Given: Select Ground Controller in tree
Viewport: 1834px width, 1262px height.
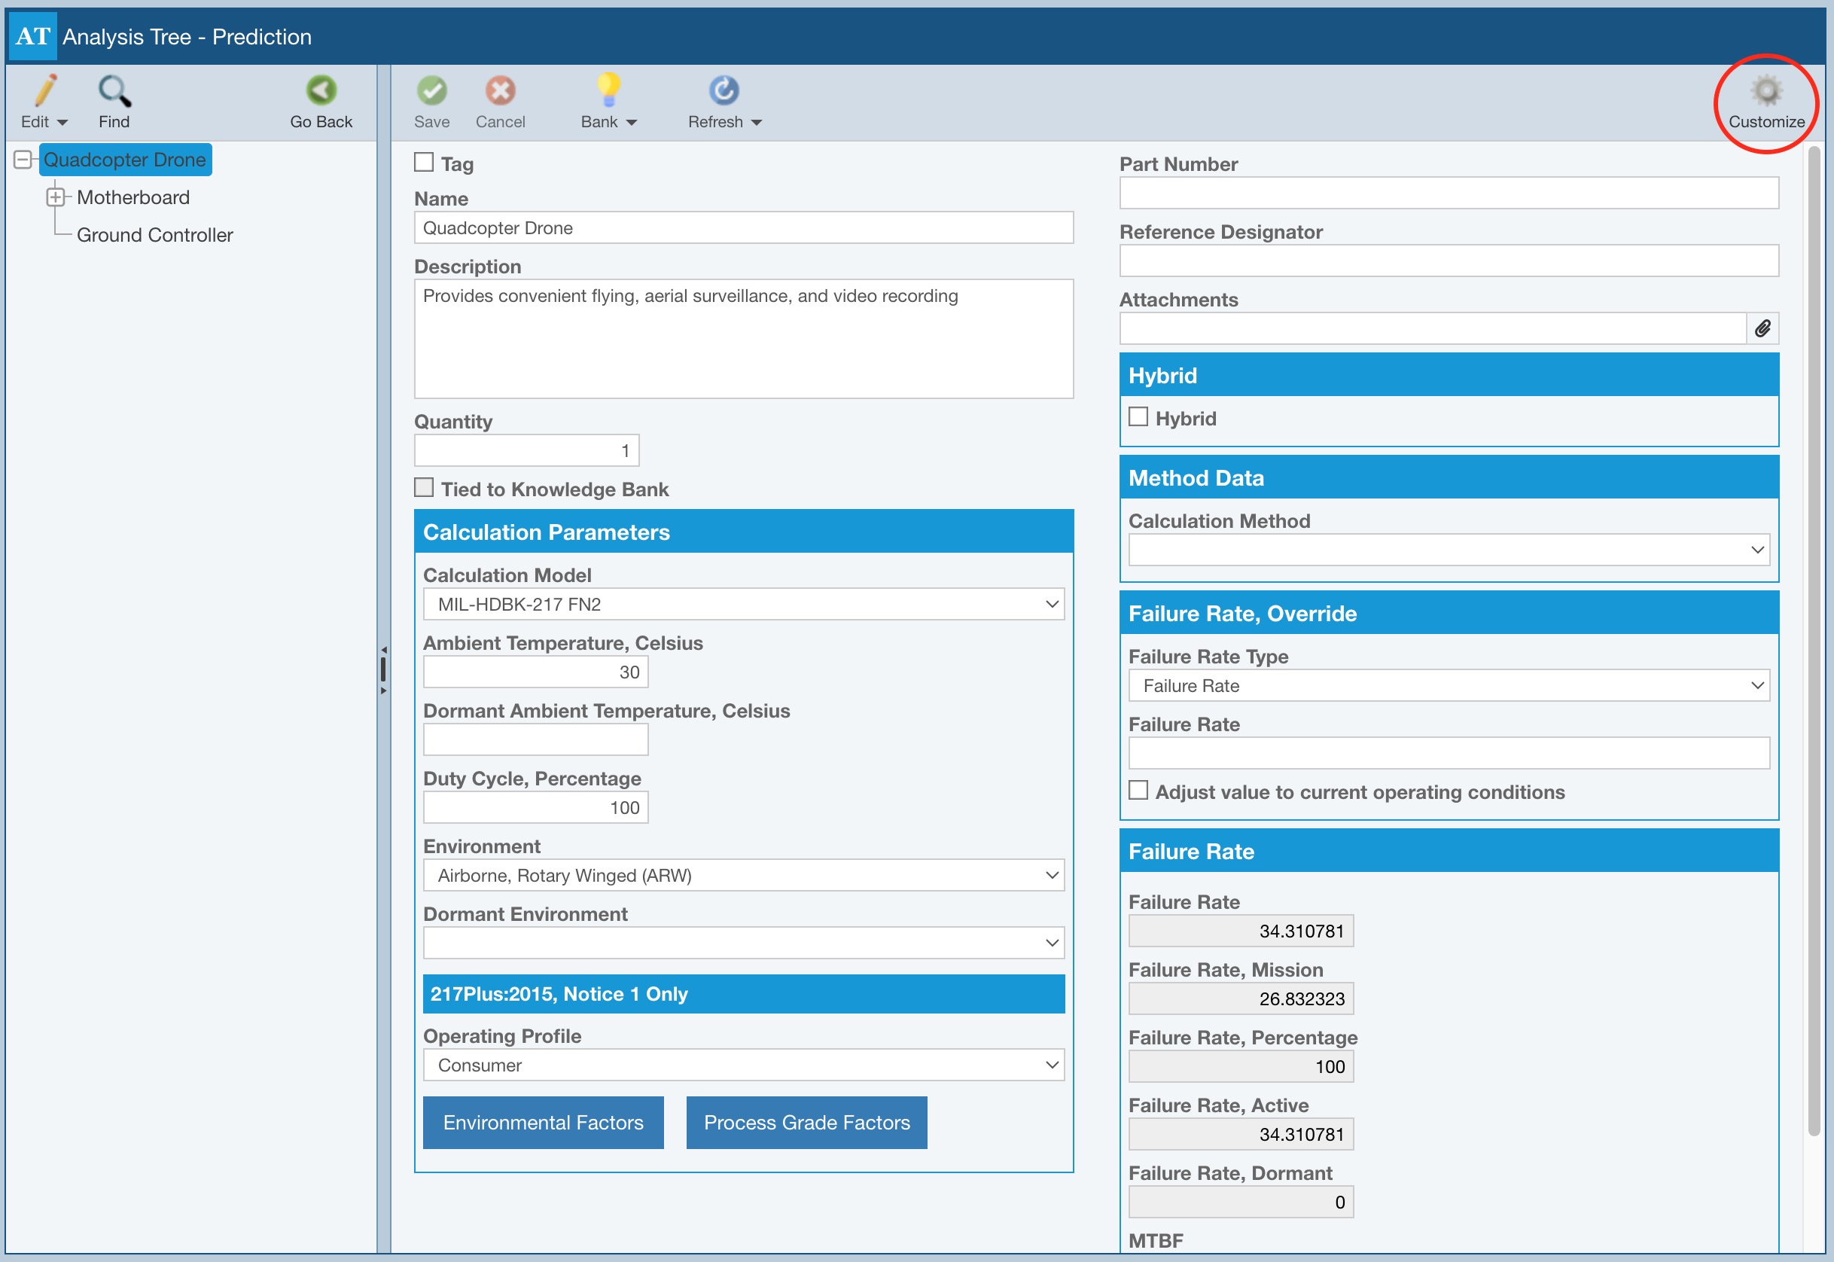Looking at the screenshot, I should [x=154, y=235].
